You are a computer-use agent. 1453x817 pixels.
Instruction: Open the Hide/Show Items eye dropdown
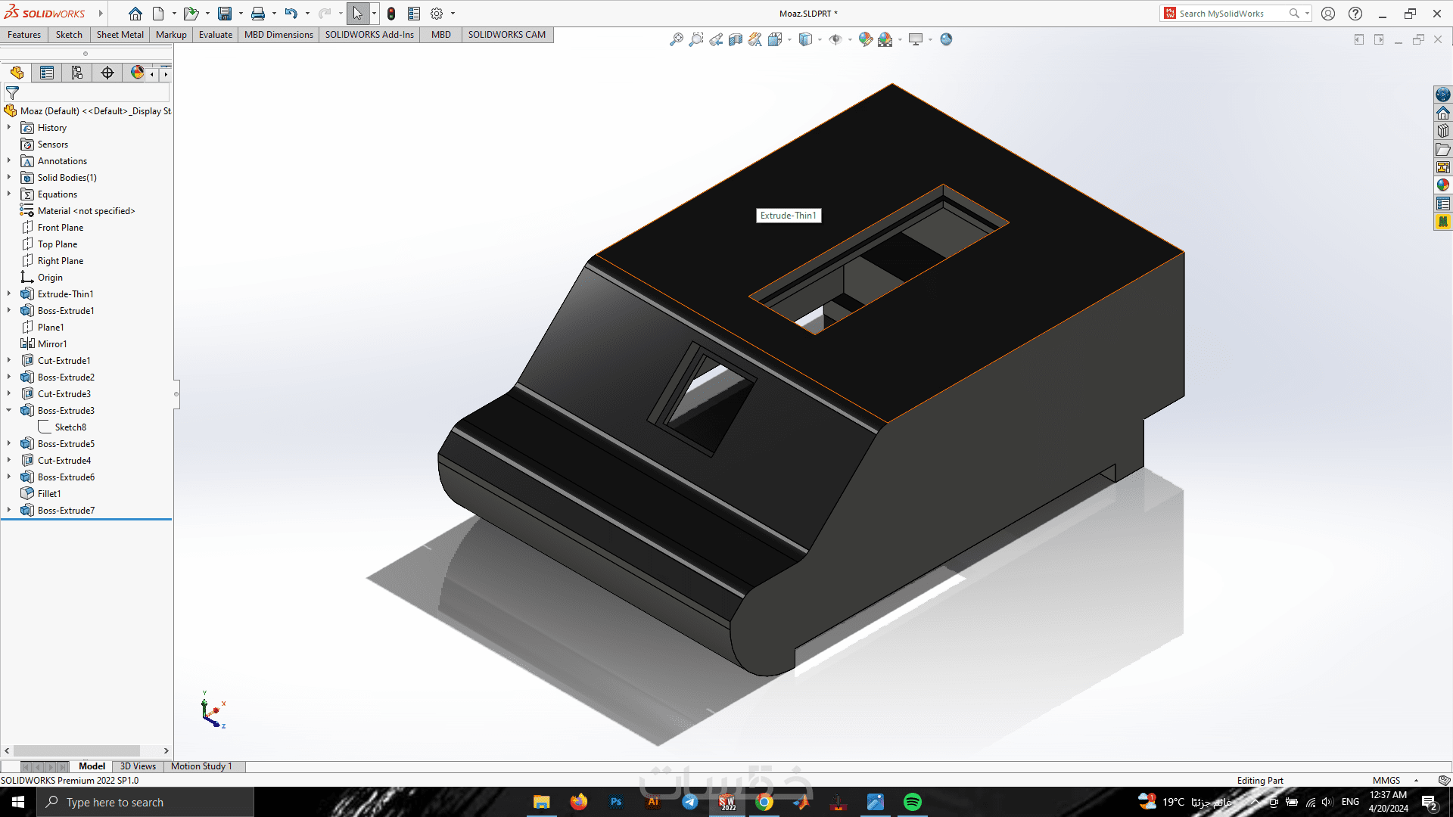tap(850, 39)
